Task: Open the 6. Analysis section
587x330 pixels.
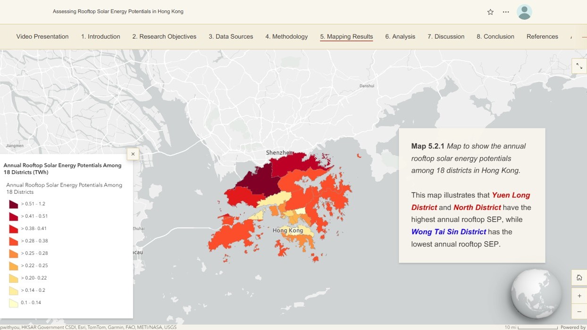Action: tap(400, 37)
